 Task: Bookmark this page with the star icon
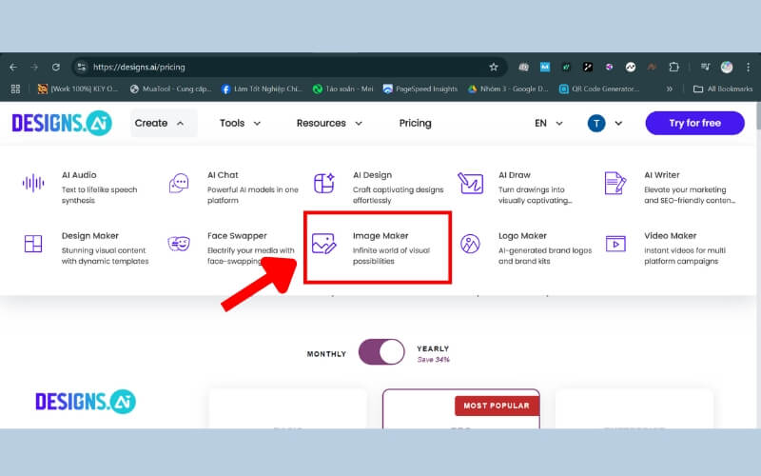pyautogui.click(x=494, y=67)
